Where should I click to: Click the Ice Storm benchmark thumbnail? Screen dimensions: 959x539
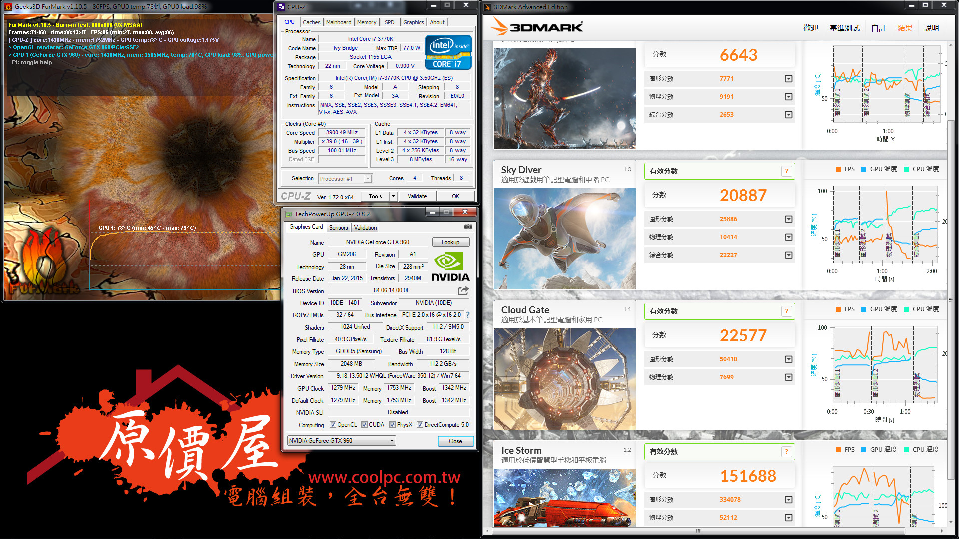pyautogui.click(x=564, y=498)
